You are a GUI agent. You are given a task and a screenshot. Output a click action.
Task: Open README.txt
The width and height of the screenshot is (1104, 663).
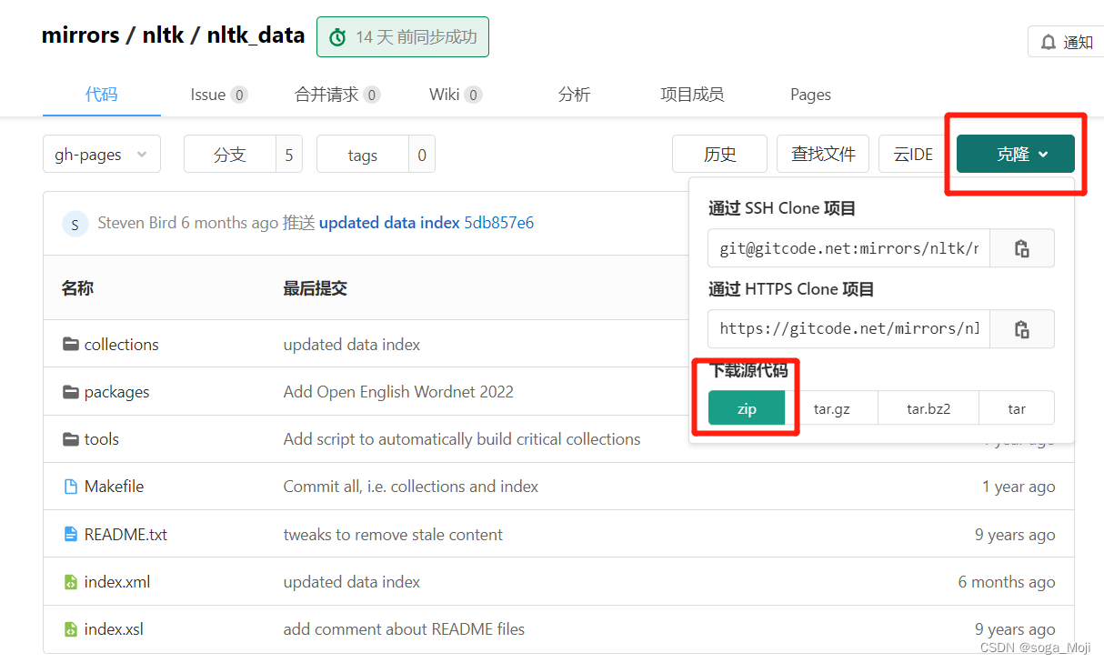click(x=125, y=534)
